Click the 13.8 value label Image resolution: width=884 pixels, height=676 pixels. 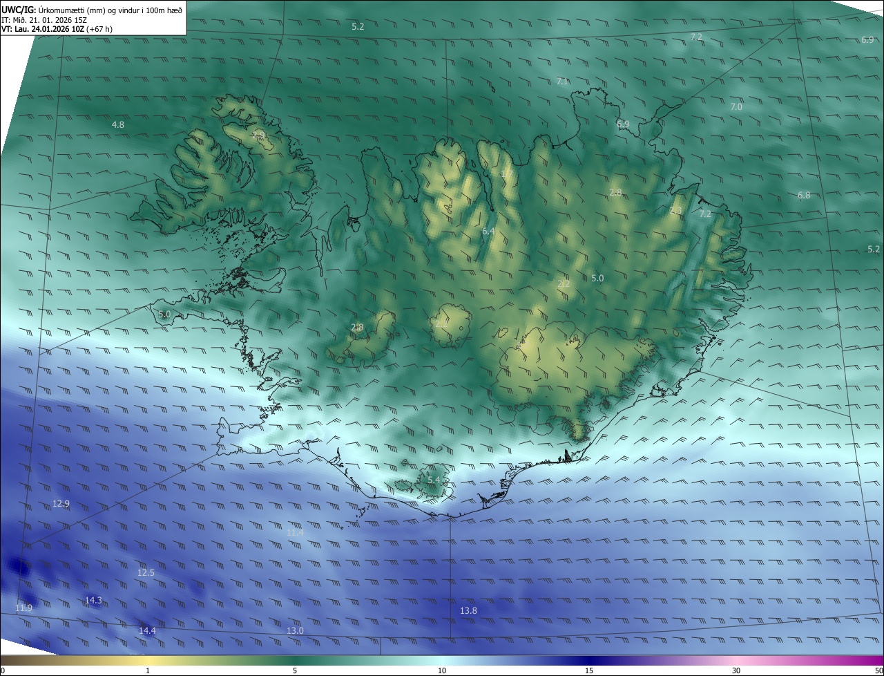pyautogui.click(x=468, y=611)
